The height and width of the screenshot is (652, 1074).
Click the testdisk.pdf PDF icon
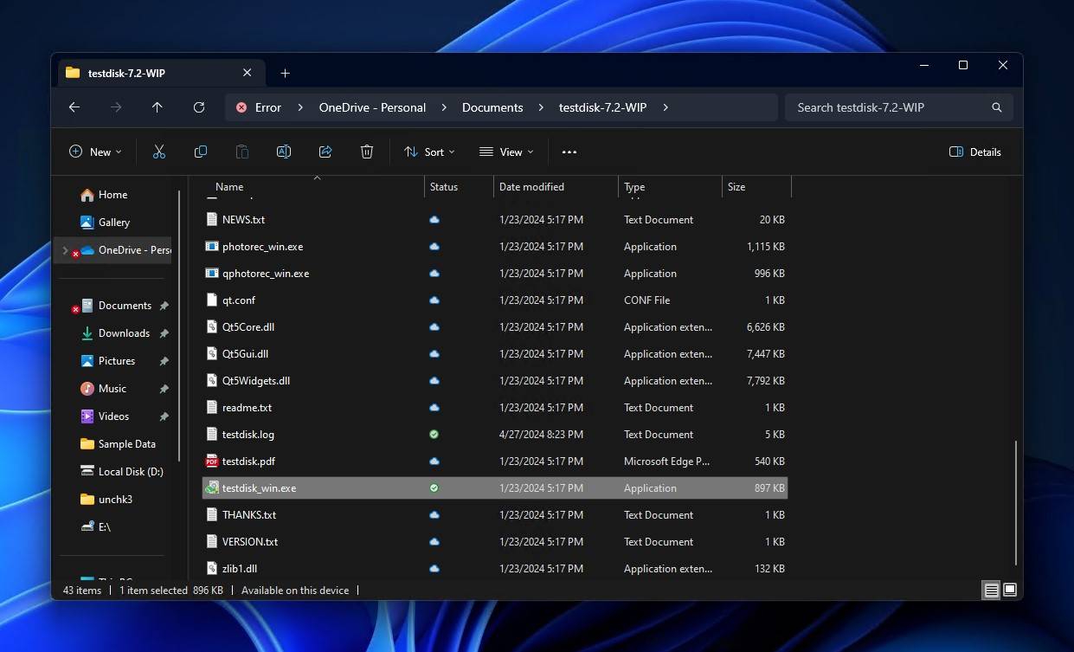tap(212, 462)
